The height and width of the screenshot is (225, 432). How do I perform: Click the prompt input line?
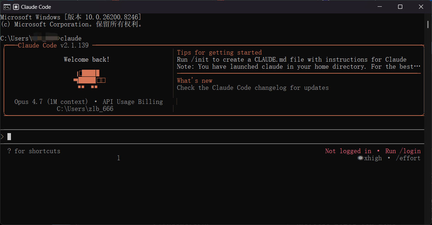212,137
